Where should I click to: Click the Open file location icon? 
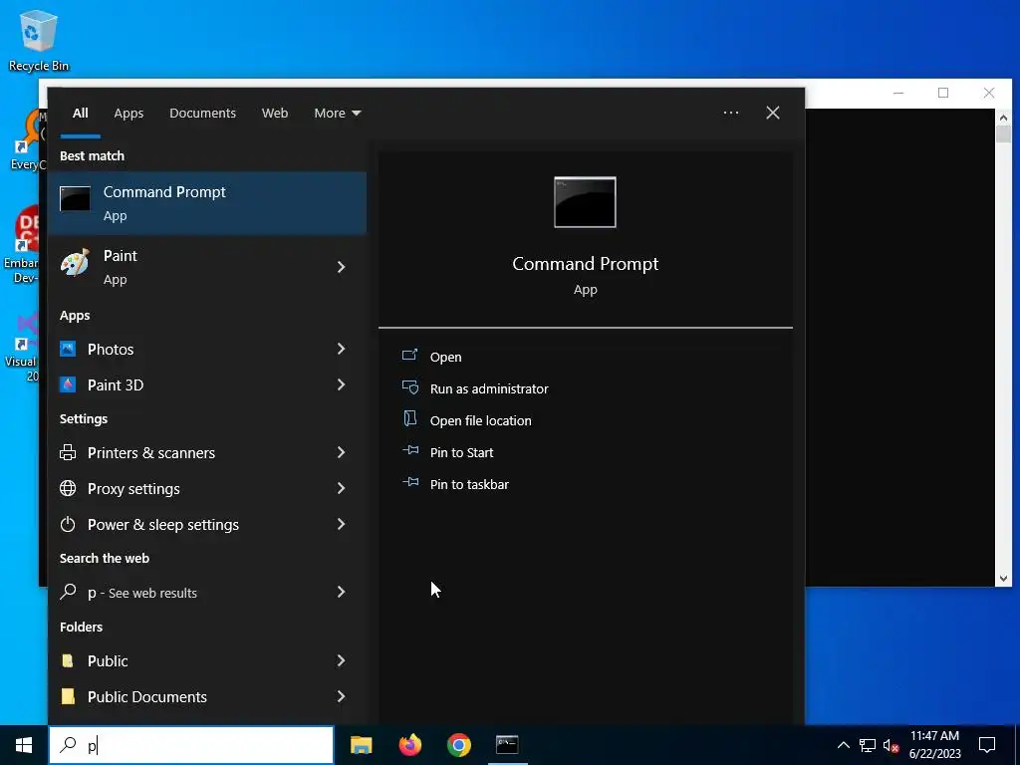pos(409,418)
